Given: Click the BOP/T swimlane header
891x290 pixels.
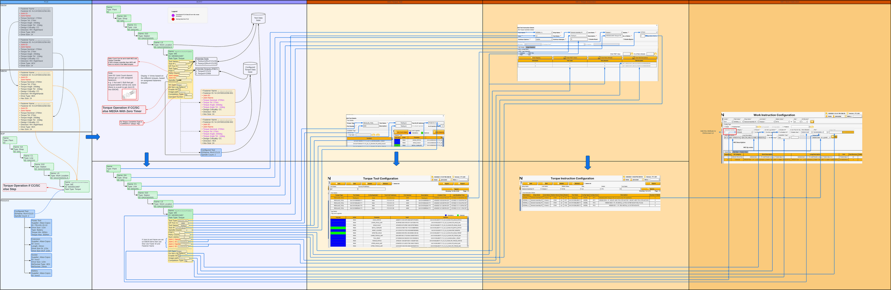Looking at the screenshot, I should click(x=200, y=2).
